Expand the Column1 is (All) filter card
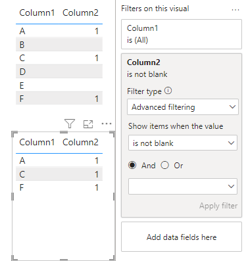 point(182,34)
